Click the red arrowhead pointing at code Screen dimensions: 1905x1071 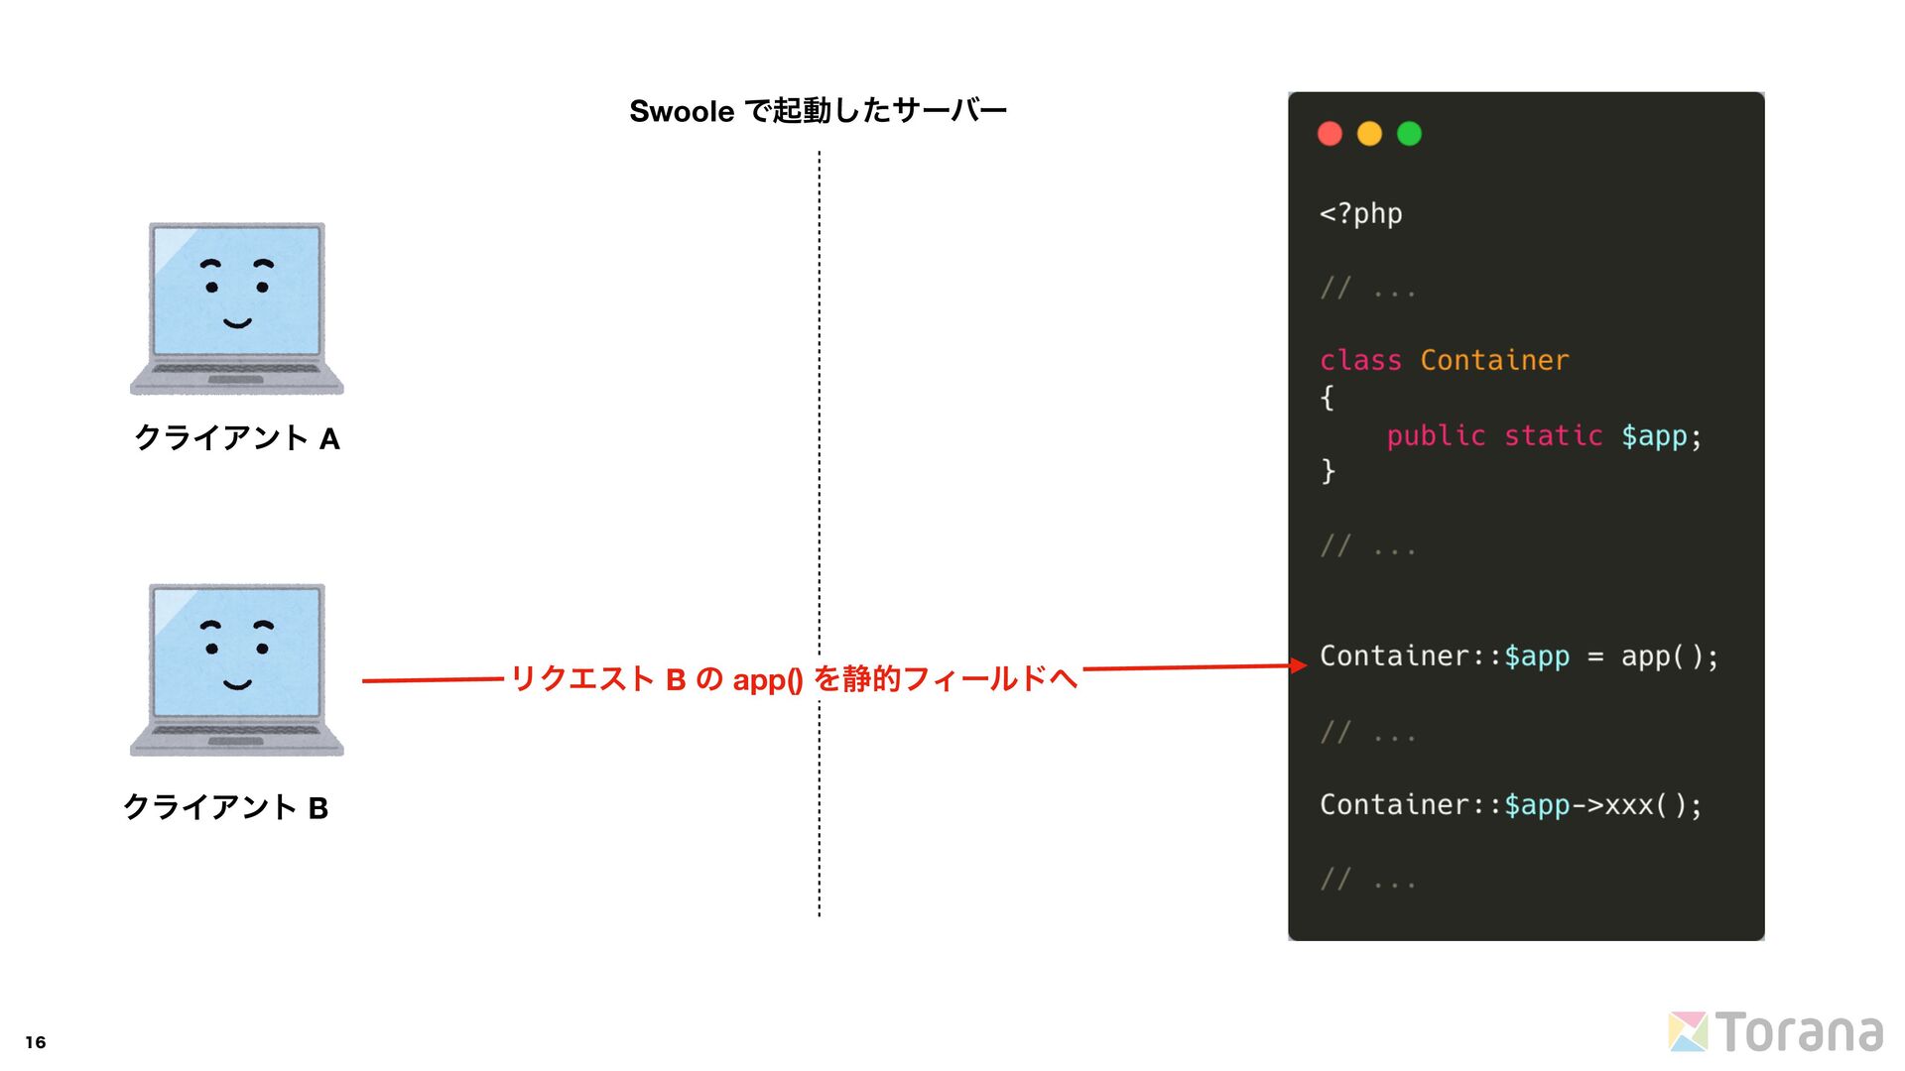point(1299,665)
